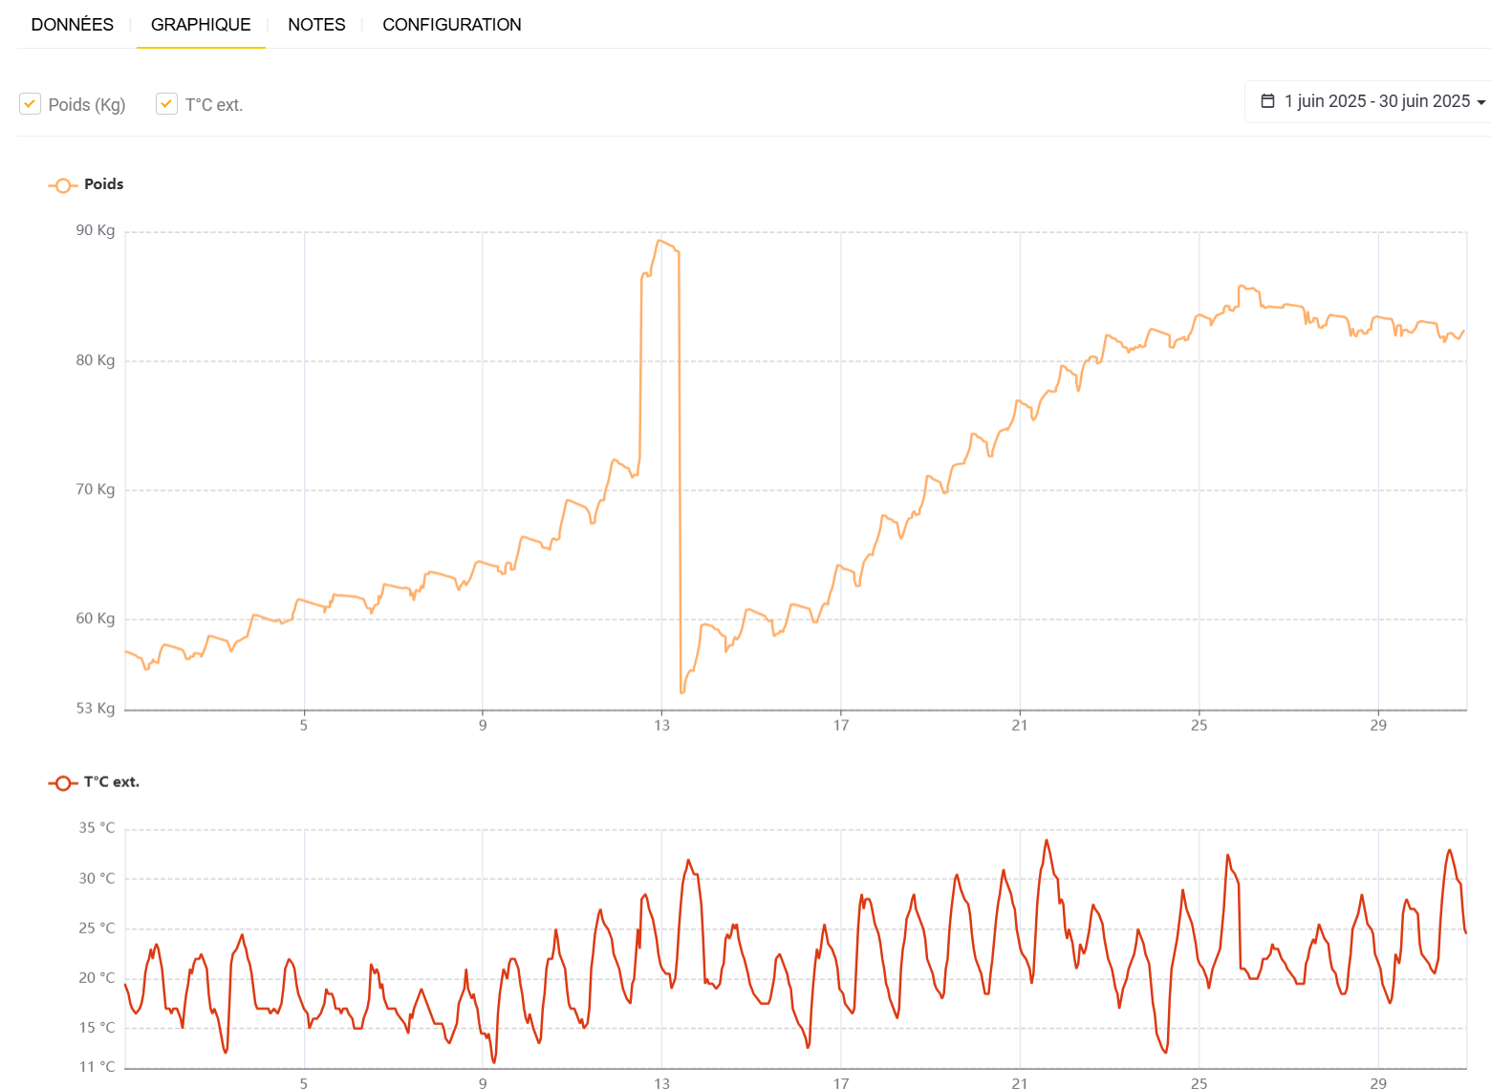1491x1090 pixels.
Task: Click the 15 °C axis label
Action: pyautogui.click(x=97, y=1027)
